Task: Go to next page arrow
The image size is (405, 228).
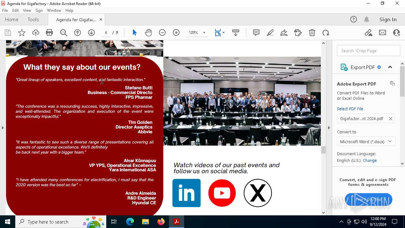Action: tap(91, 33)
